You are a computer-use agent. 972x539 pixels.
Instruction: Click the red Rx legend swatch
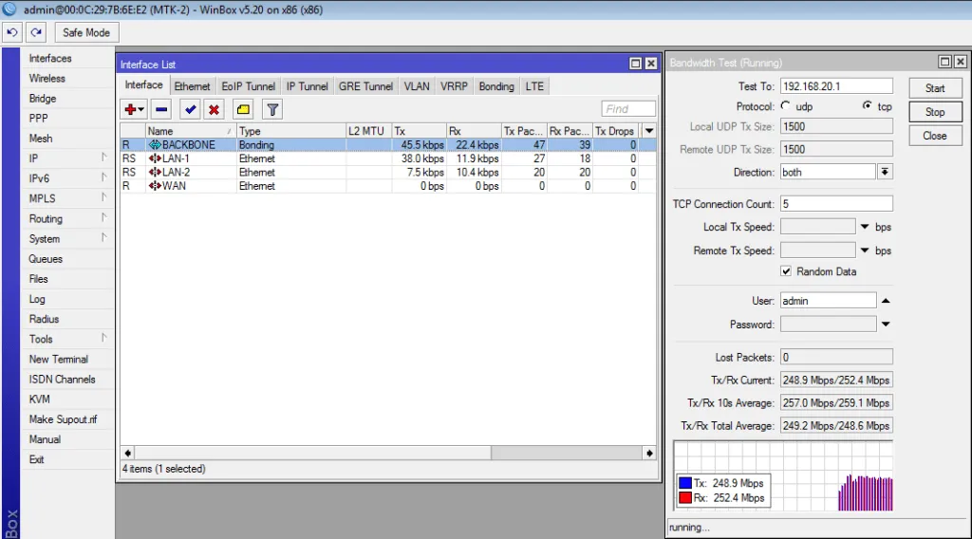point(685,497)
